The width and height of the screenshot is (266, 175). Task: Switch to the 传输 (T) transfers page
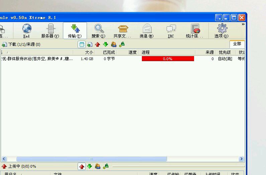pyautogui.click(x=75, y=31)
